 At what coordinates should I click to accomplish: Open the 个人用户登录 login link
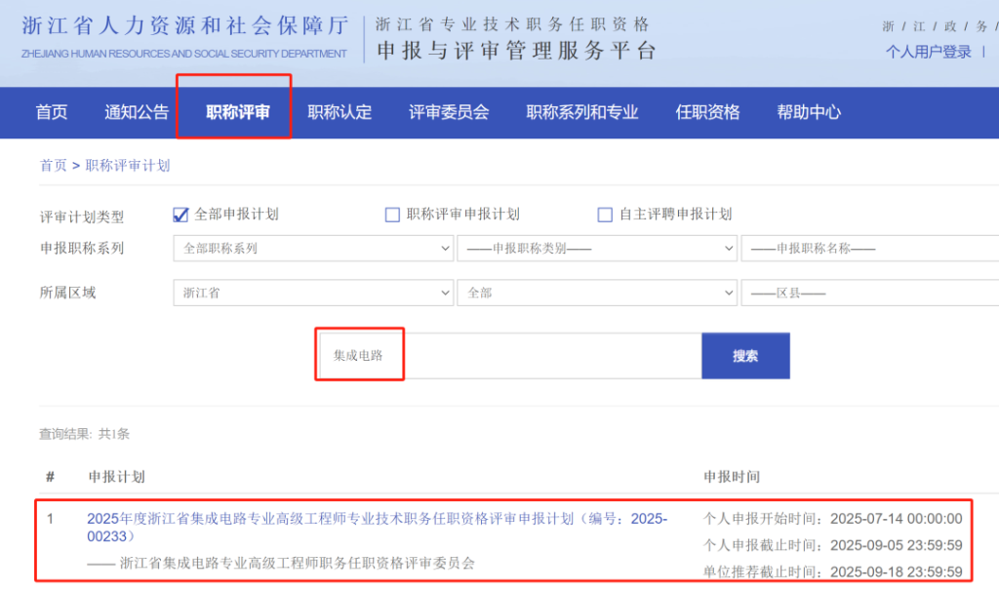[927, 53]
